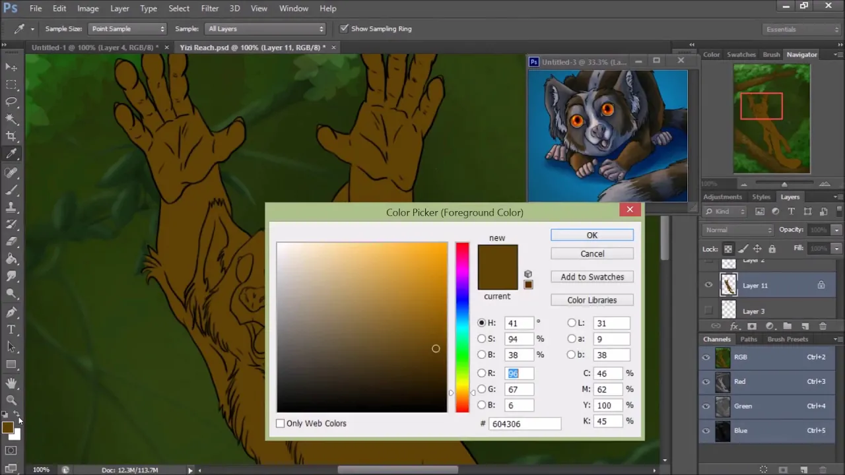Image resolution: width=845 pixels, height=475 pixels.
Task: Click Cancel in Color Picker
Action: tap(592, 253)
